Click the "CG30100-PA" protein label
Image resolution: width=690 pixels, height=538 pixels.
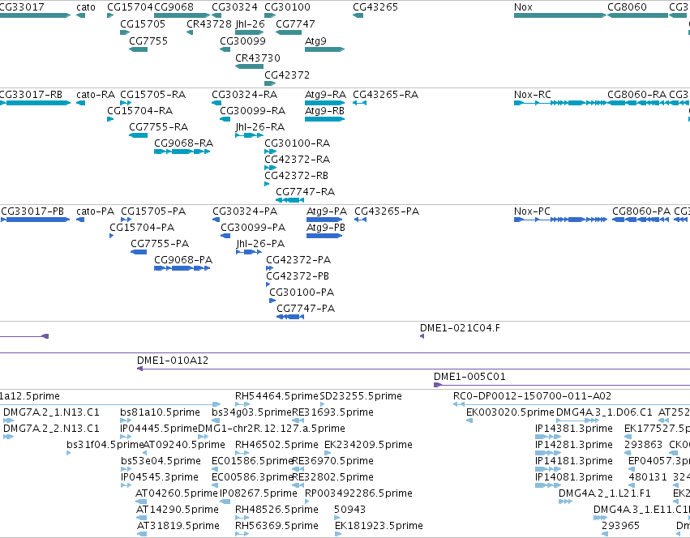pos(302,292)
